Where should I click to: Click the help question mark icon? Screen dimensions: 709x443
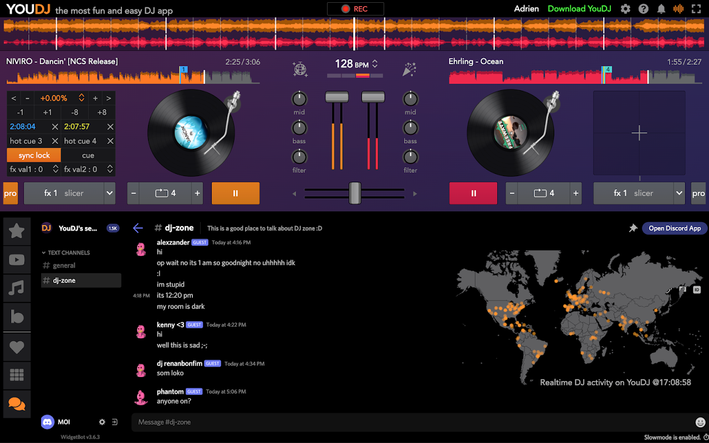pos(643,9)
